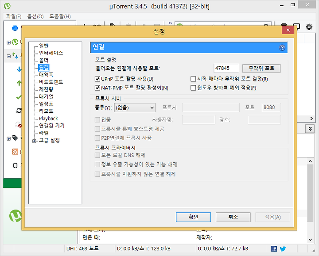Click detail pane scrollbar up arrow

(310, 161)
